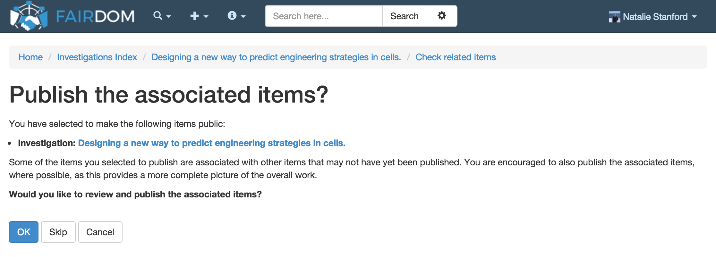Focus the 'Search here...' input field
716x257 pixels.
324,16
